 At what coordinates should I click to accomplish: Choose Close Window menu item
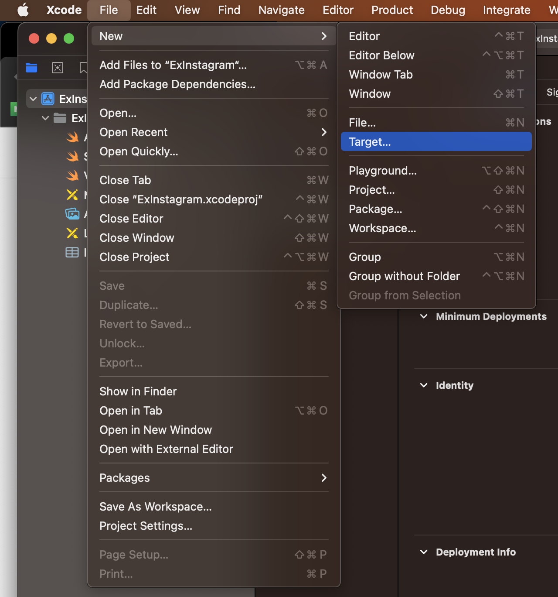coord(214,238)
